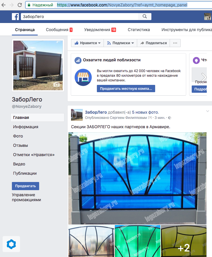Screen dimensions: 212x257
Task: Open the green fence thumbnail photo
Action: 137,241
